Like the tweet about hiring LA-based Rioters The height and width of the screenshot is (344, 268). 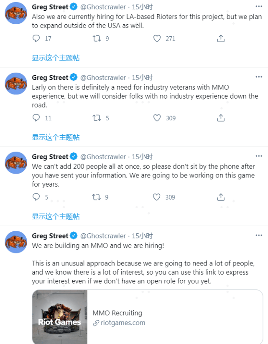pyautogui.click(x=157, y=39)
